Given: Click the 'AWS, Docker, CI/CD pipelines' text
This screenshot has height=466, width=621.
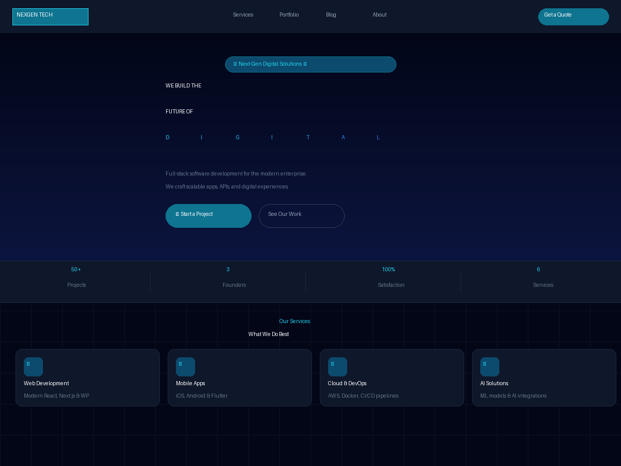Looking at the screenshot, I should pyautogui.click(x=363, y=396).
